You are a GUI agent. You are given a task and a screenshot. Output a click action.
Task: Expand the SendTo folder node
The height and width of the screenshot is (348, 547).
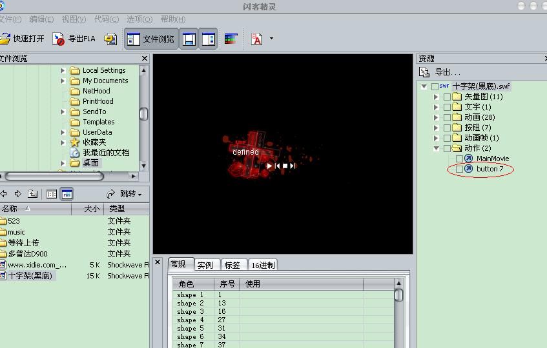(63, 111)
